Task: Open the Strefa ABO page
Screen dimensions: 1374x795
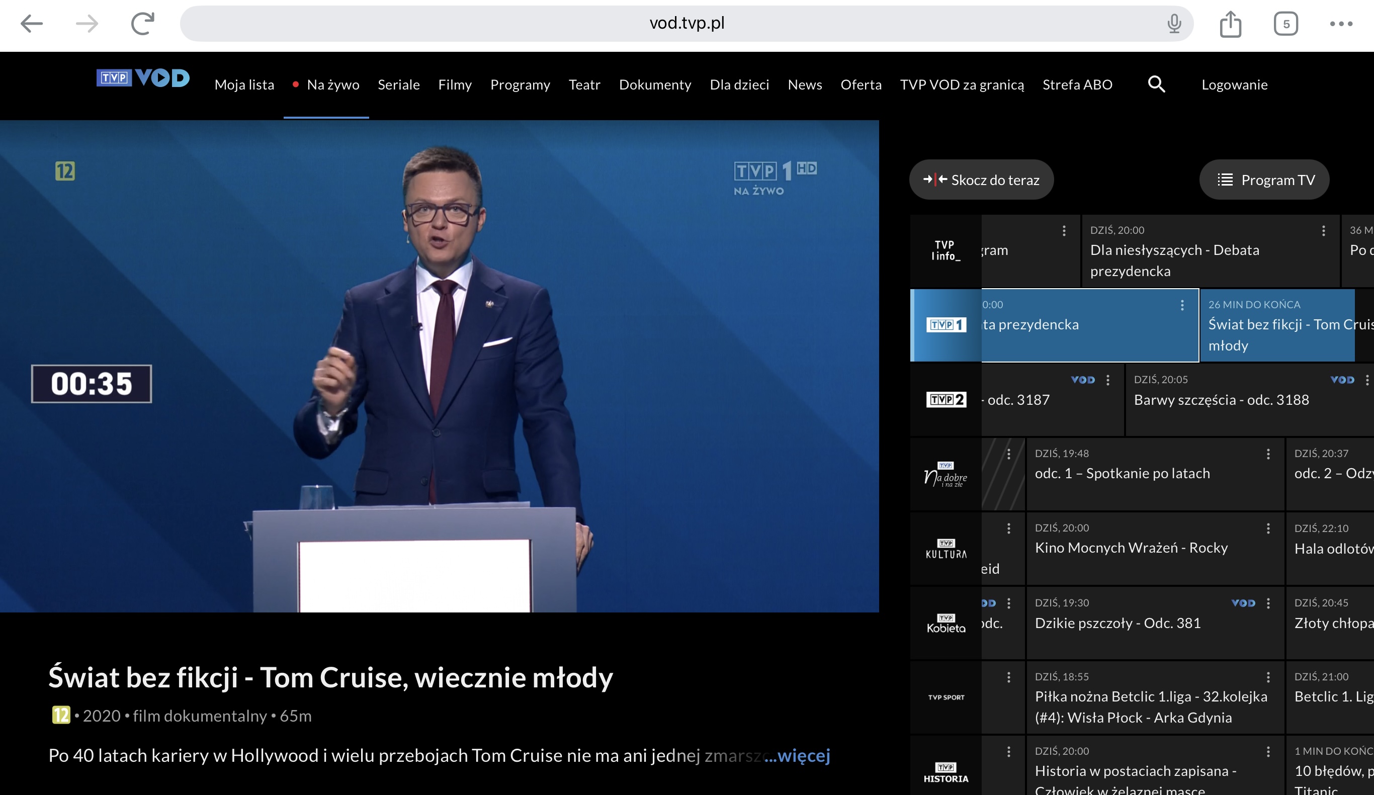Action: click(x=1077, y=84)
